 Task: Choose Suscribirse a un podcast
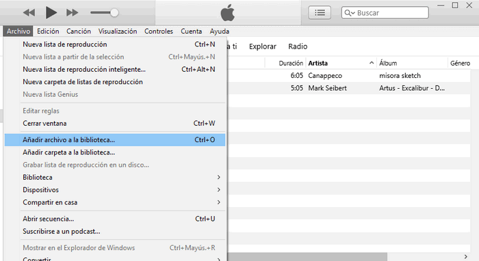[x=115, y=232]
